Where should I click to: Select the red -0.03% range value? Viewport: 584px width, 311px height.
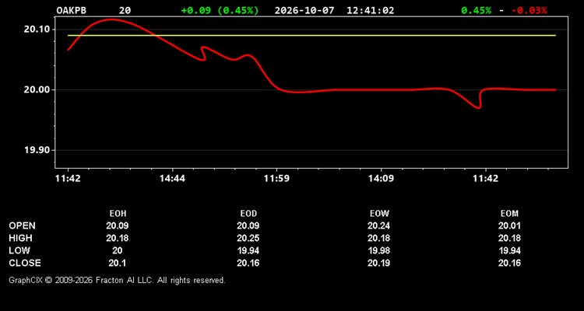tap(529, 10)
